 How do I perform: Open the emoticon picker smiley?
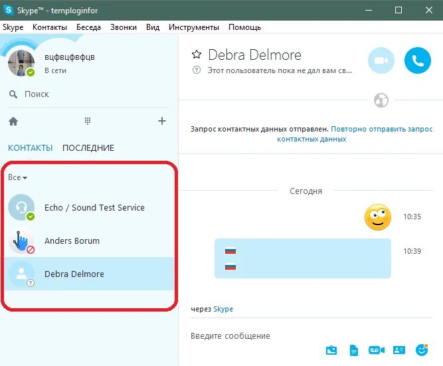[x=422, y=350]
